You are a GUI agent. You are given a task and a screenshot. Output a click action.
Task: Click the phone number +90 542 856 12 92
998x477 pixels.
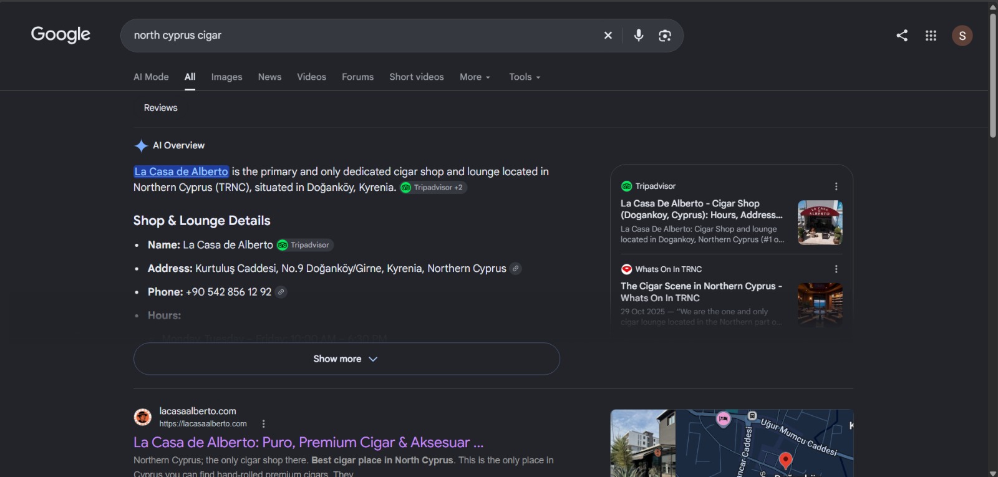tap(228, 292)
